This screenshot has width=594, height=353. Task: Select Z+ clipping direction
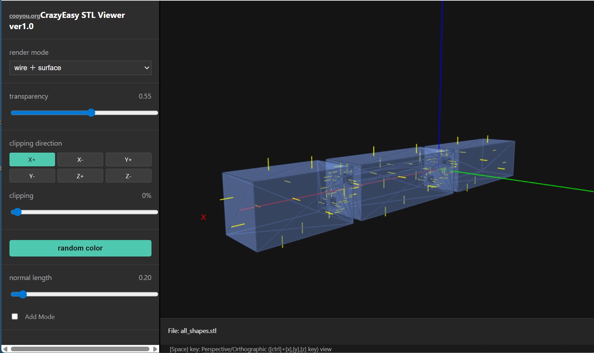(80, 176)
